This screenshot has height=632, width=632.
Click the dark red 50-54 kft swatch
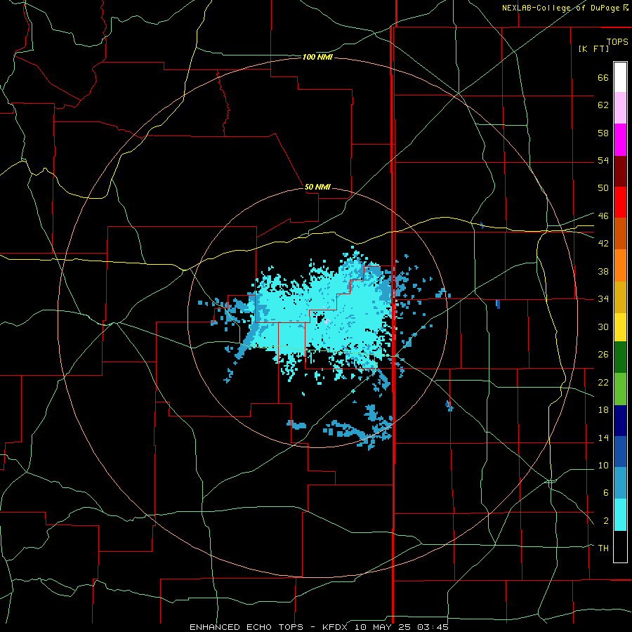click(x=620, y=171)
